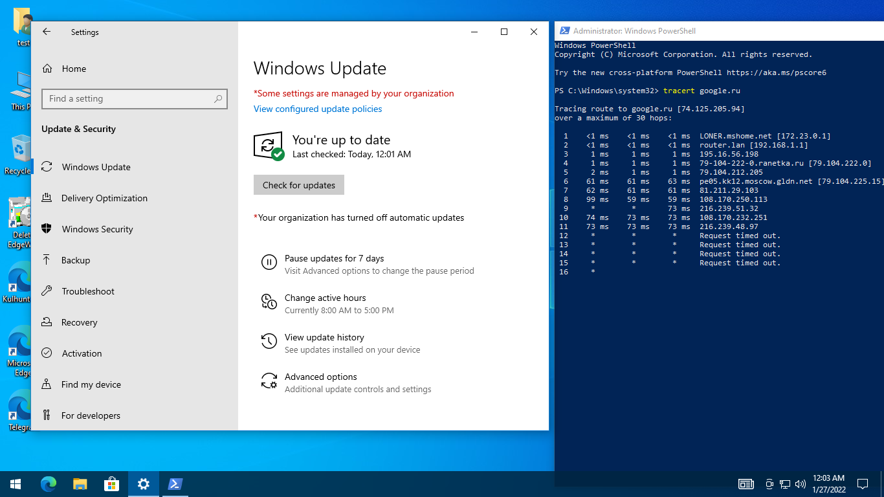Click Pause updates for 7 days
This screenshot has height=497, width=884.
pos(334,258)
